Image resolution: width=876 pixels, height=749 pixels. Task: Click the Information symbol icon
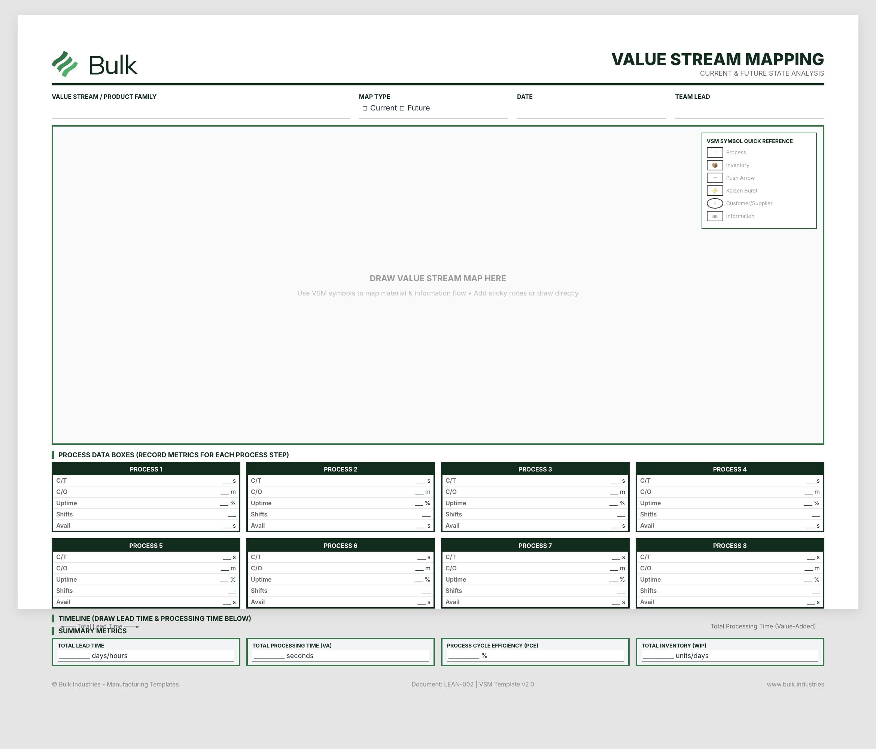click(x=715, y=216)
